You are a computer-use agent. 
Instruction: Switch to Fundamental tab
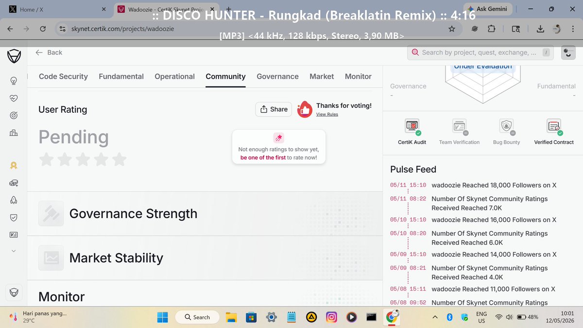[121, 76]
